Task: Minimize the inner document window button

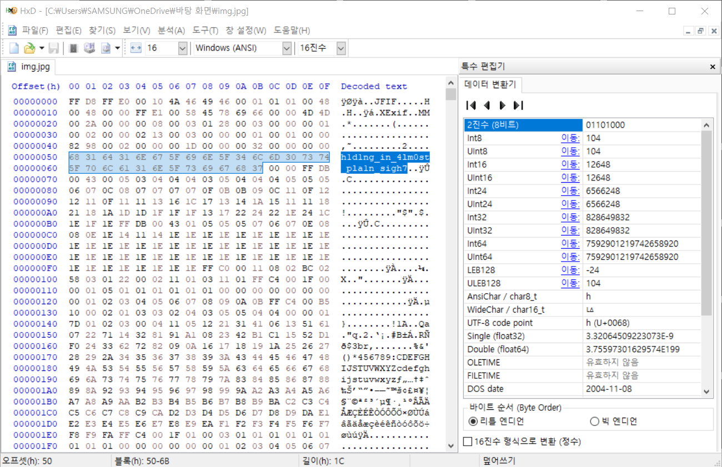Action: [x=689, y=31]
